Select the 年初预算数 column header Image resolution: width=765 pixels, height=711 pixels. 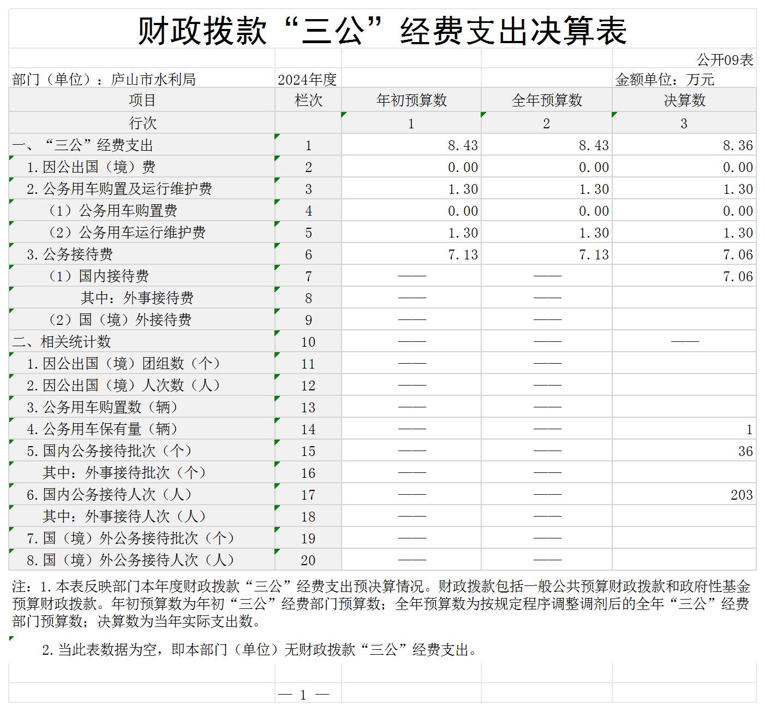click(411, 100)
